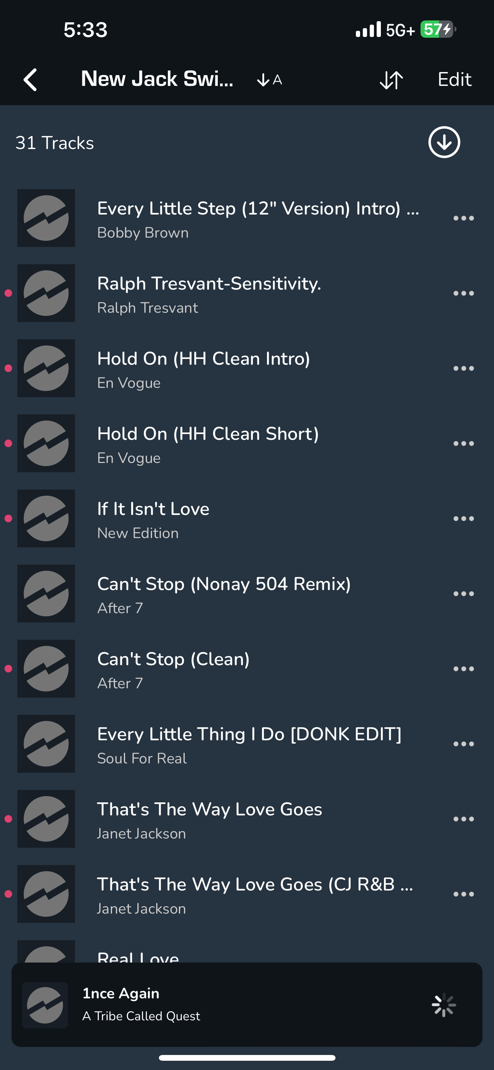Tap the Edit button

pos(455,79)
